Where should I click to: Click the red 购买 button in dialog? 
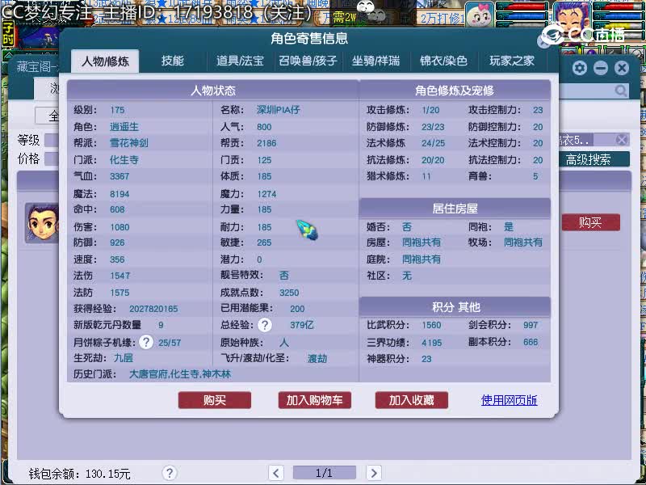click(215, 400)
